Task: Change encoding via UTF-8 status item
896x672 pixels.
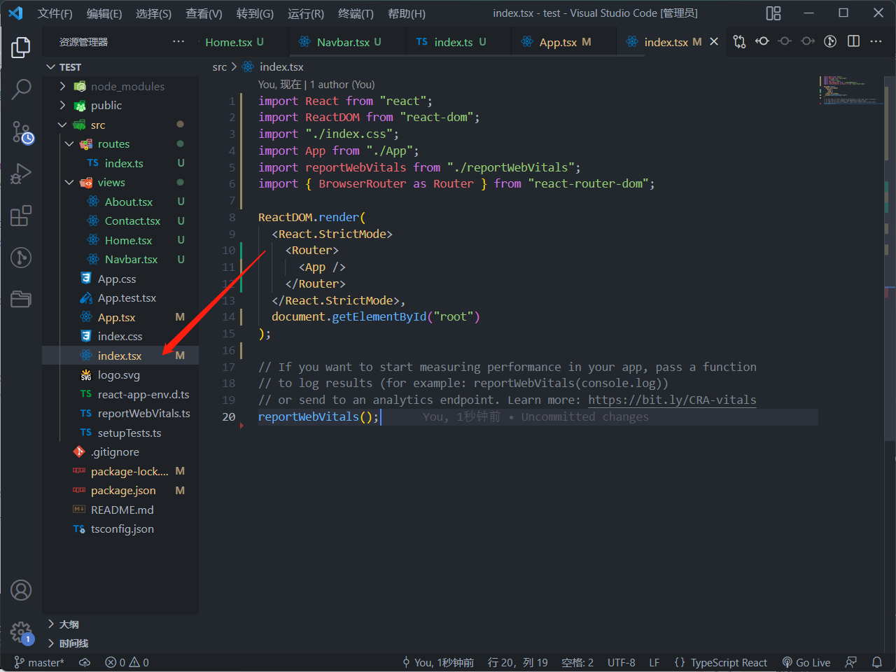Action: (622, 662)
